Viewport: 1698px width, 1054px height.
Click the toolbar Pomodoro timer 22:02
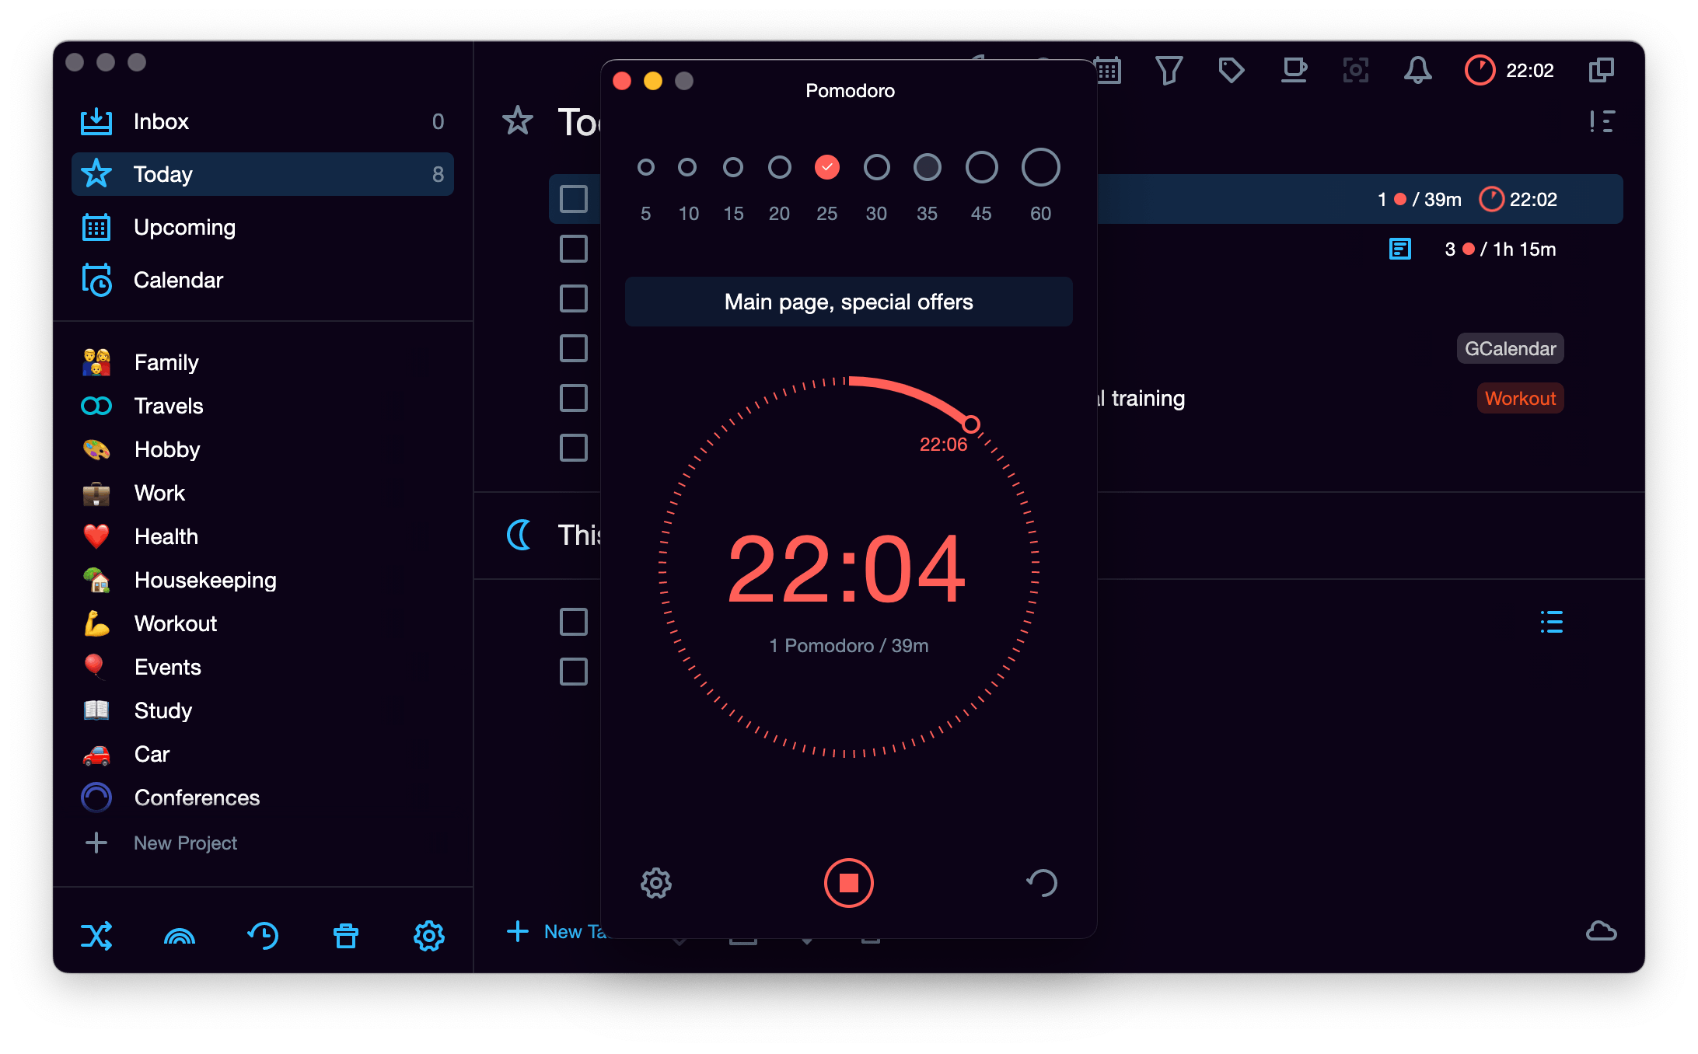(1509, 71)
